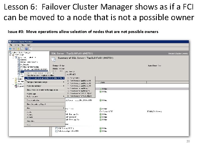Click the Back arrow toolbar icon
The height and width of the screenshot is (151, 202).
point(10,49)
